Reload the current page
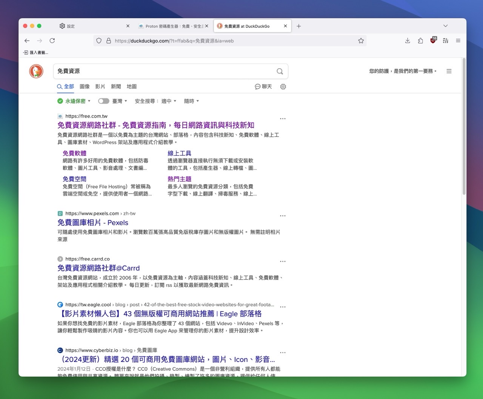 pos(52,41)
